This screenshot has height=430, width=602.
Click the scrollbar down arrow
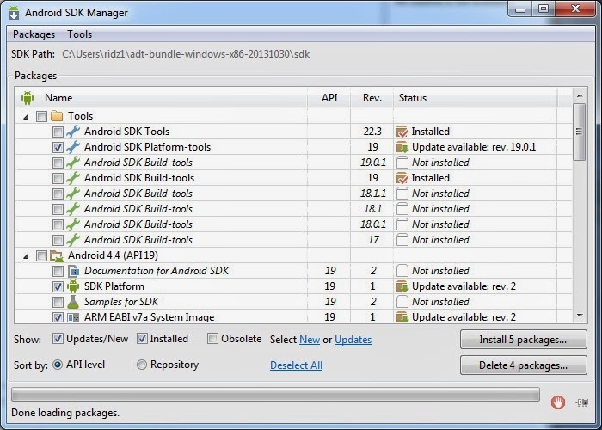tap(580, 316)
